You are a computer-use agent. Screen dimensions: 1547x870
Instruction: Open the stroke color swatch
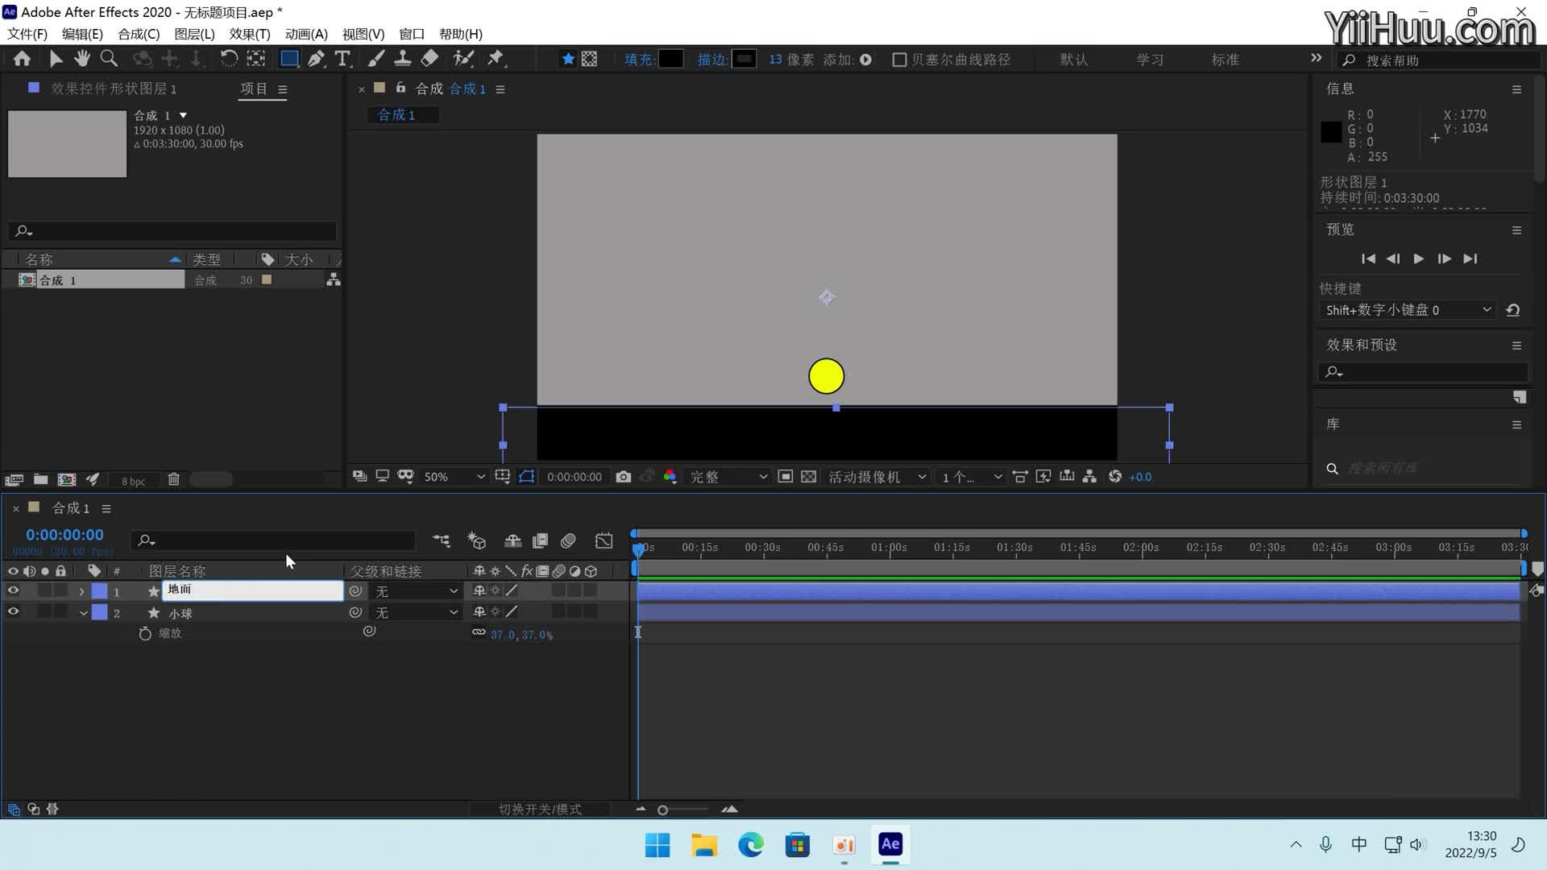744,59
